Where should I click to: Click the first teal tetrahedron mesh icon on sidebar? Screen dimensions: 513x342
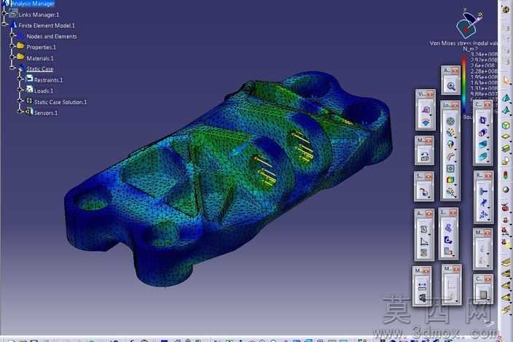pyautogui.click(x=506, y=98)
